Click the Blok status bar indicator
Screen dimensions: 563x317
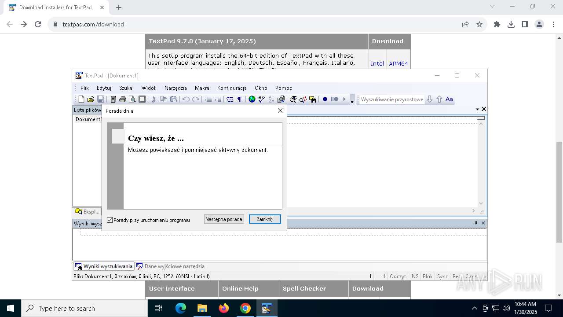click(428, 276)
